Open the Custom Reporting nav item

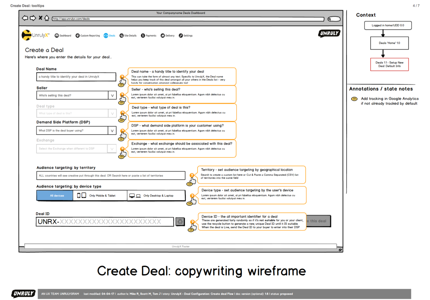tap(88, 36)
